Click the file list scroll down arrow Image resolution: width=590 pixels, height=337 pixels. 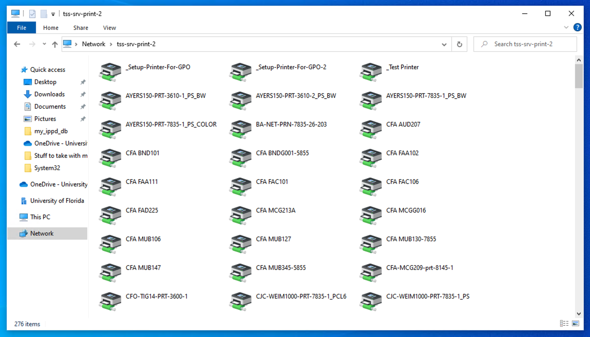(x=579, y=314)
